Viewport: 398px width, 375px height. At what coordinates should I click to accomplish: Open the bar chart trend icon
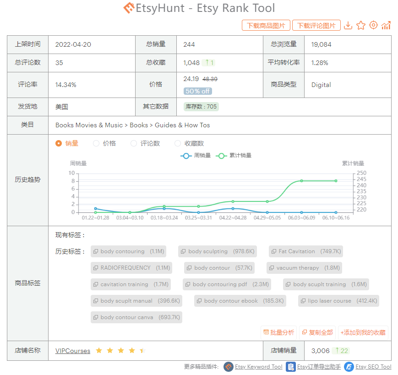pyautogui.click(x=386, y=26)
